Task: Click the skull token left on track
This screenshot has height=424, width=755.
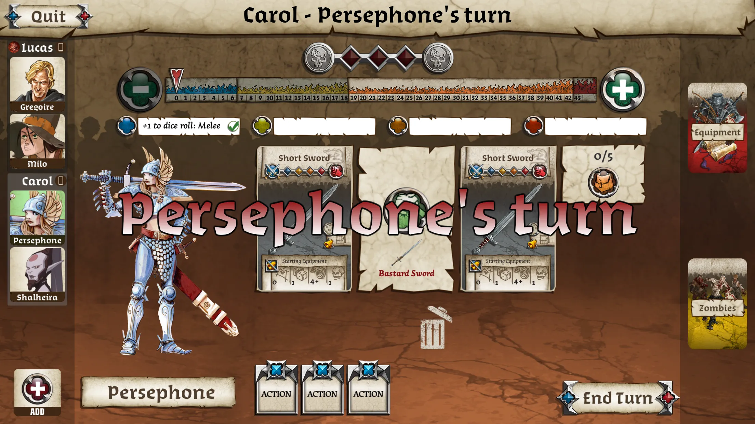Action: [318, 58]
